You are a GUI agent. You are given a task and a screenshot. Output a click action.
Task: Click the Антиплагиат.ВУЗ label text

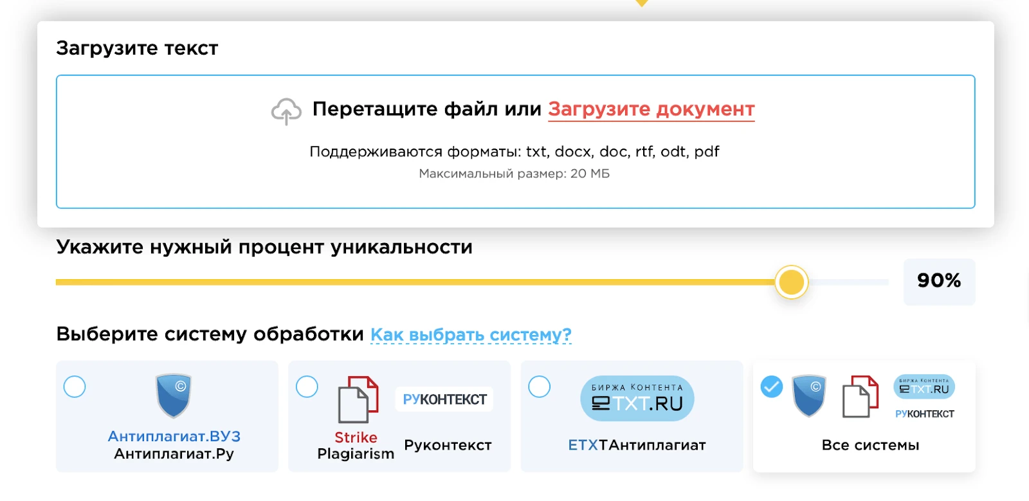(174, 437)
